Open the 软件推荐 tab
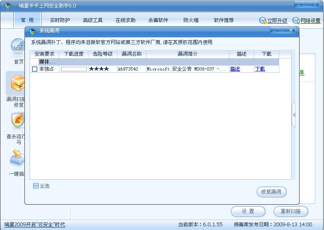Image resolution: width=324 pixels, height=230 pixels. click(224, 20)
